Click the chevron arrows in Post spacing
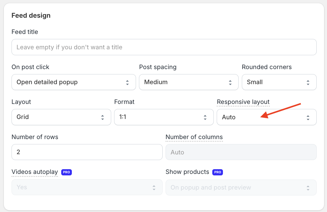 [230, 82]
